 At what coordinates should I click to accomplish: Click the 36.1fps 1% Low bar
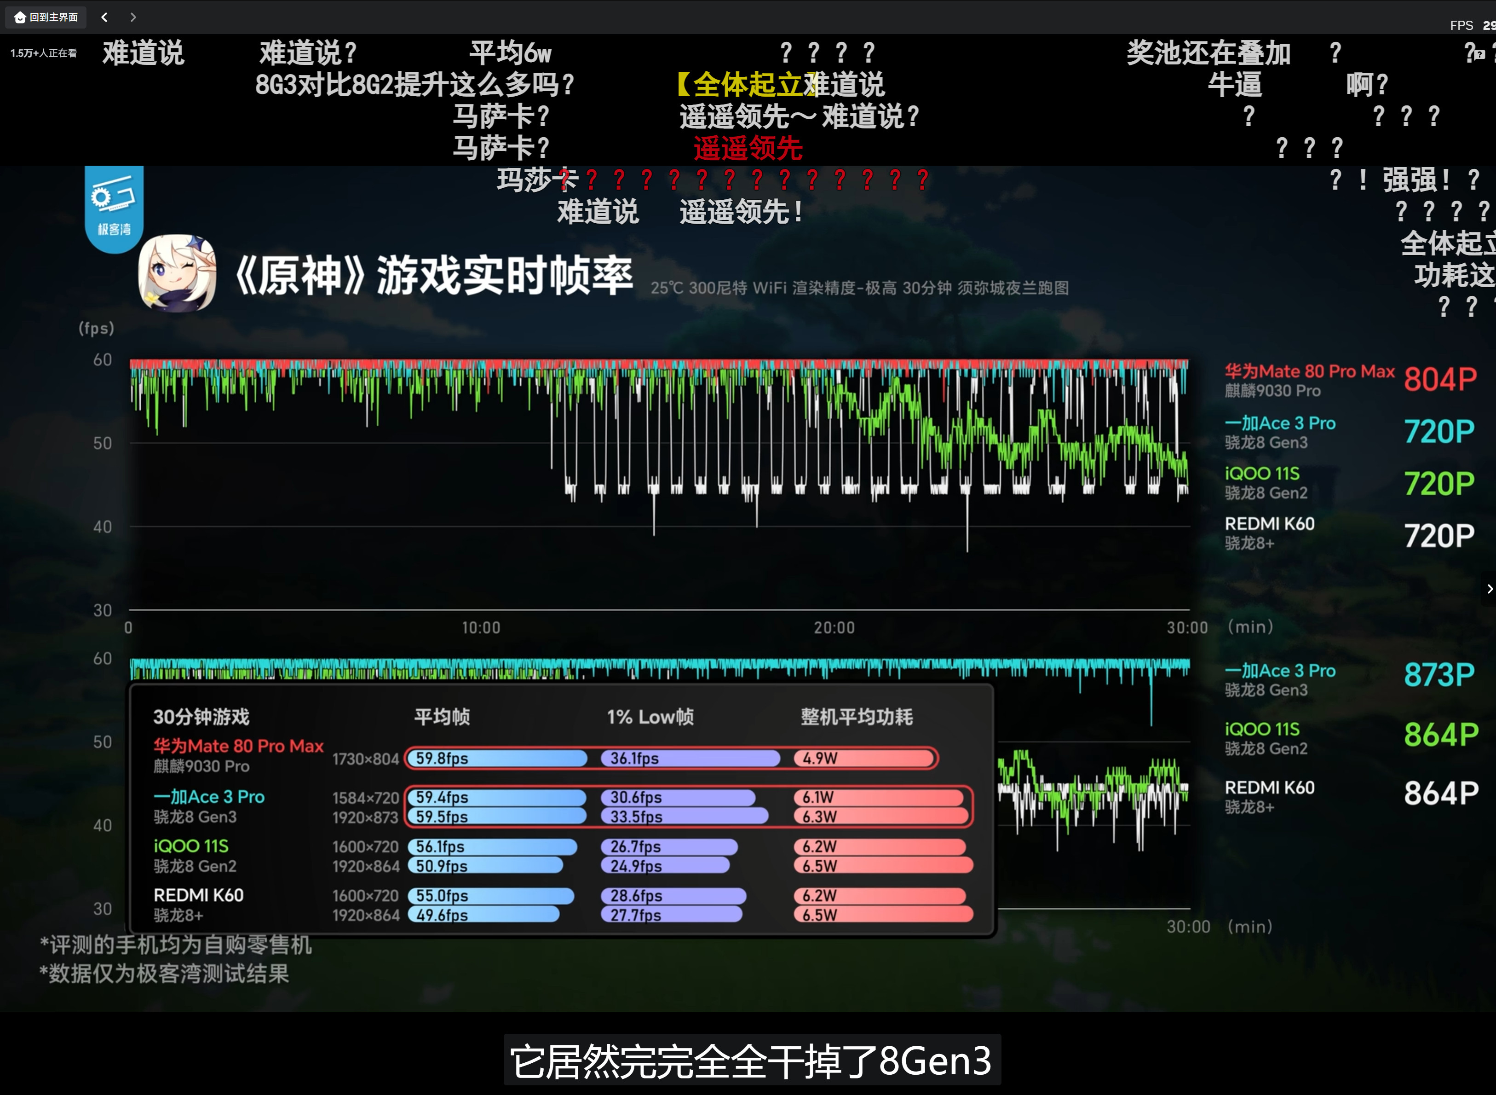click(x=690, y=758)
